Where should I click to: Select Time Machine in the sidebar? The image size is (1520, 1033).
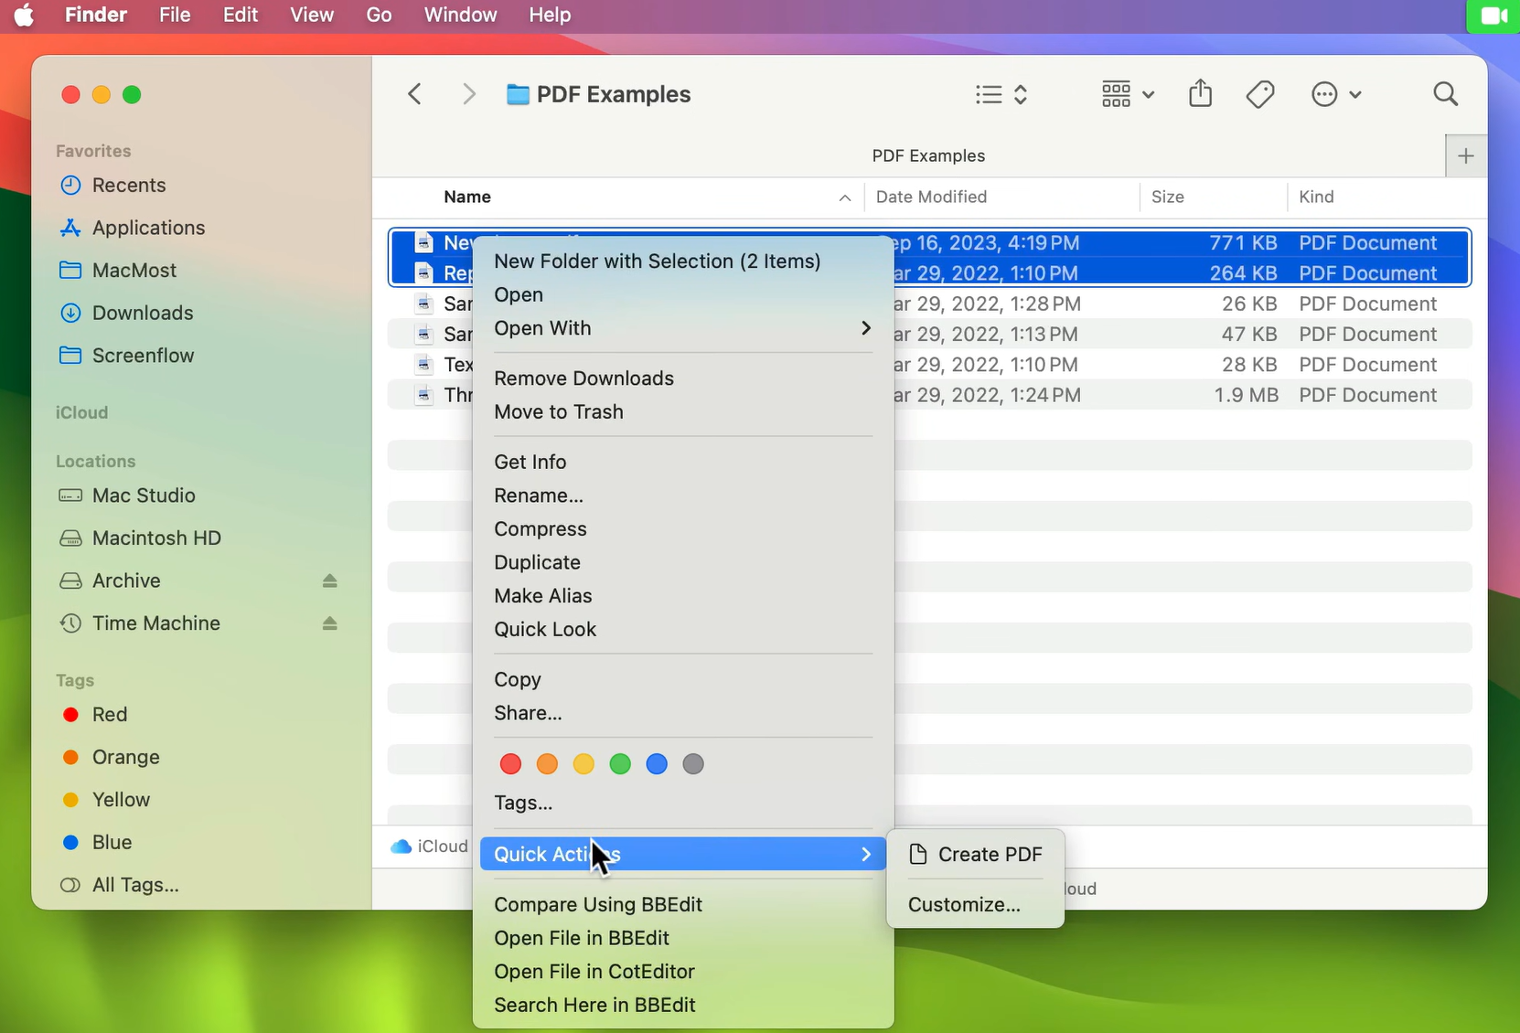pos(156,623)
